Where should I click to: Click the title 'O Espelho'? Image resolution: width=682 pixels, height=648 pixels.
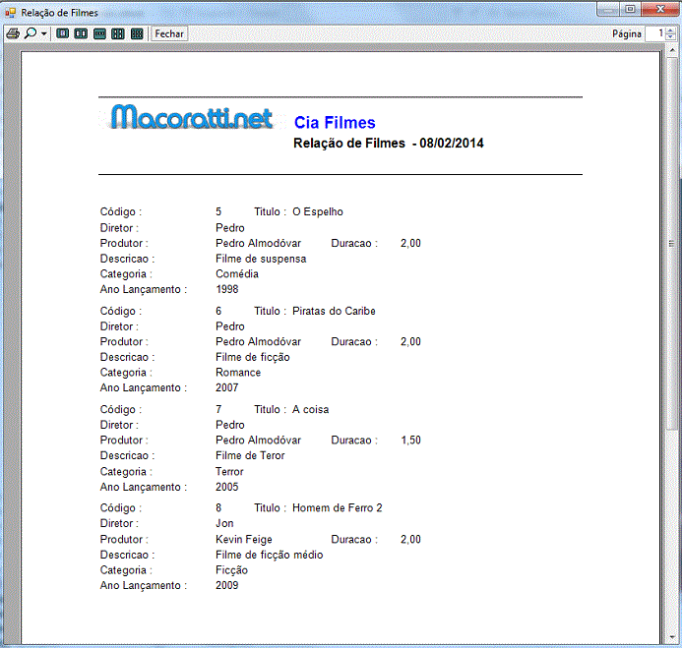pos(318,211)
